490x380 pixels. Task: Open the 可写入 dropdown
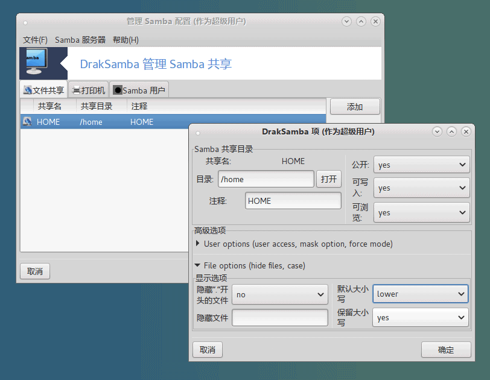click(x=422, y=188)
